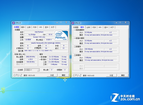Viewport: 143px width, 105px height.
Task: Switch to SPD tab in right window
Action: [x=100, y=27]
